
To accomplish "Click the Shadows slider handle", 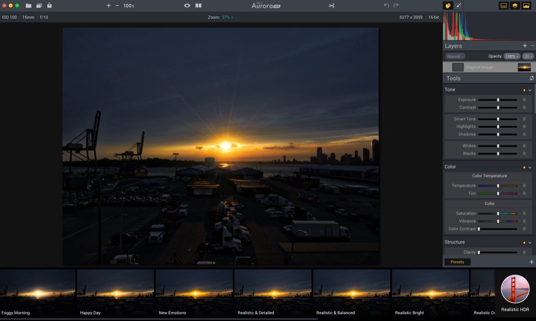I will pos(498,134).
